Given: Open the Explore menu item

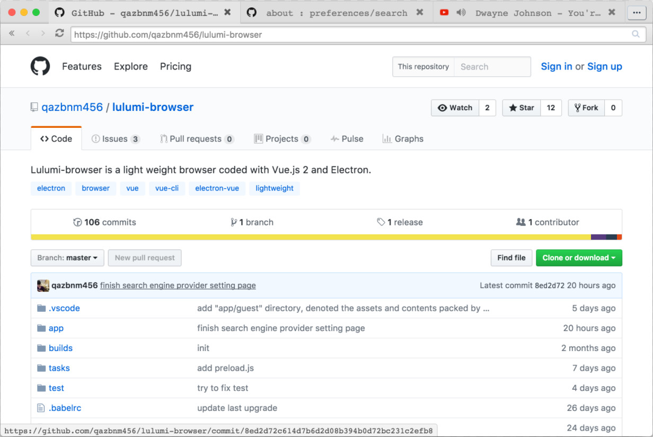Looking at the screenshot, I should pos(130,66).
